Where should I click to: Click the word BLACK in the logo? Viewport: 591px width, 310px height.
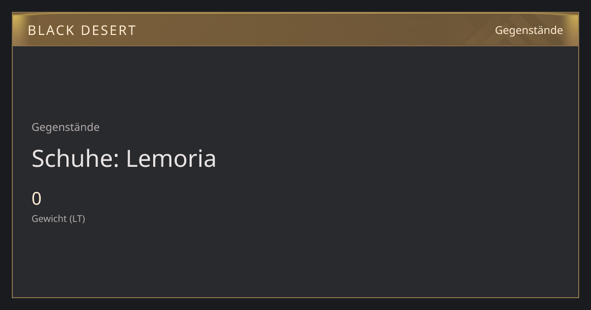point(51,31)
